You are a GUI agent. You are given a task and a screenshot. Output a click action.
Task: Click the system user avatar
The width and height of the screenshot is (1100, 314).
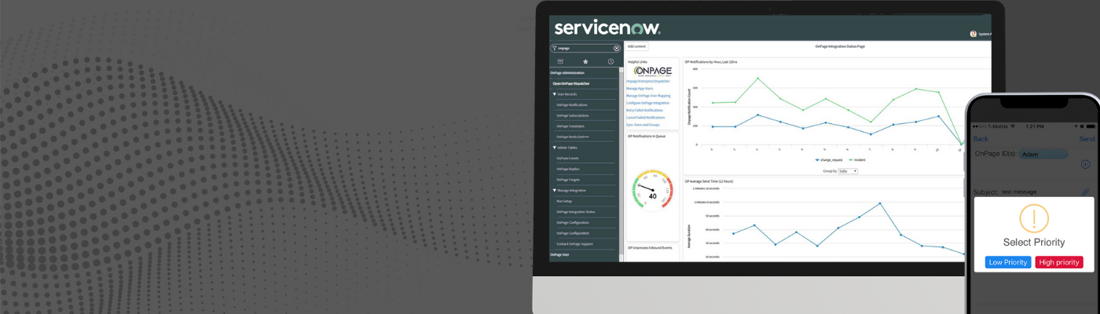(973, 34)
